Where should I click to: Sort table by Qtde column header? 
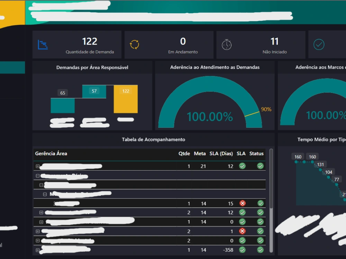184,154
